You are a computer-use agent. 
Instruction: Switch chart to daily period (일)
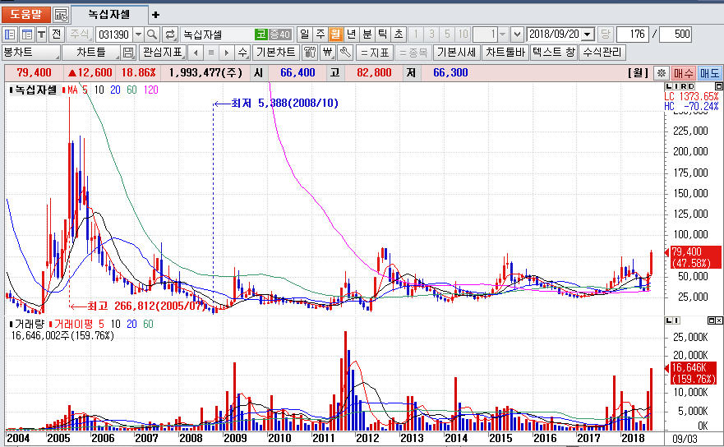tap(304, 35)
